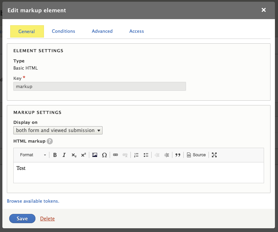This screenshot has height=232, width=278.
Task: Insert an image into the HTML markup
Action: 95,155
